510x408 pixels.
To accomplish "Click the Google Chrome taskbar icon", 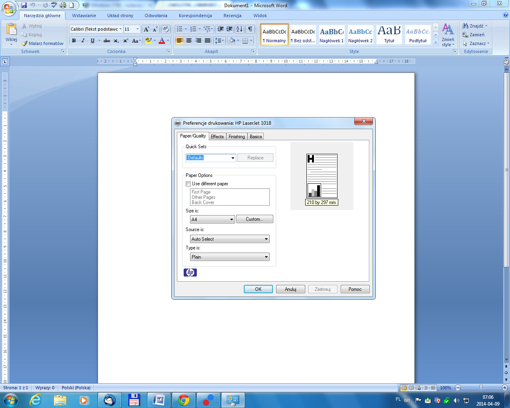I will pyautogui.click(x=184, y=400).
